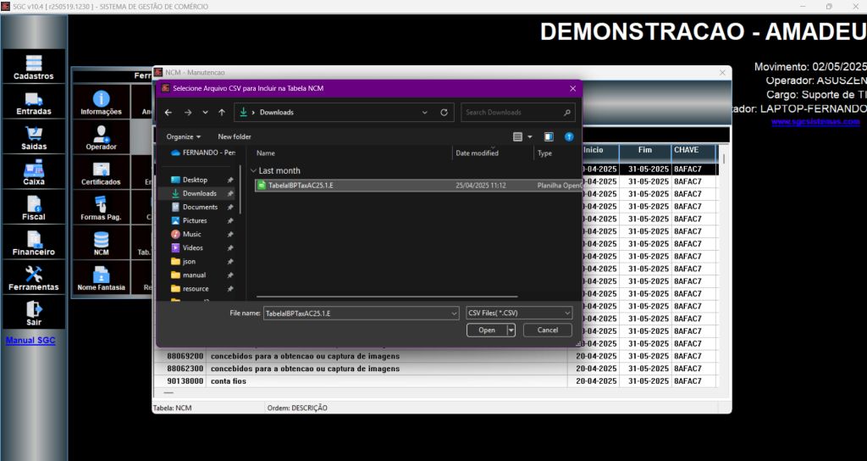Click the Open button split arrow

(x=511, y=330)
